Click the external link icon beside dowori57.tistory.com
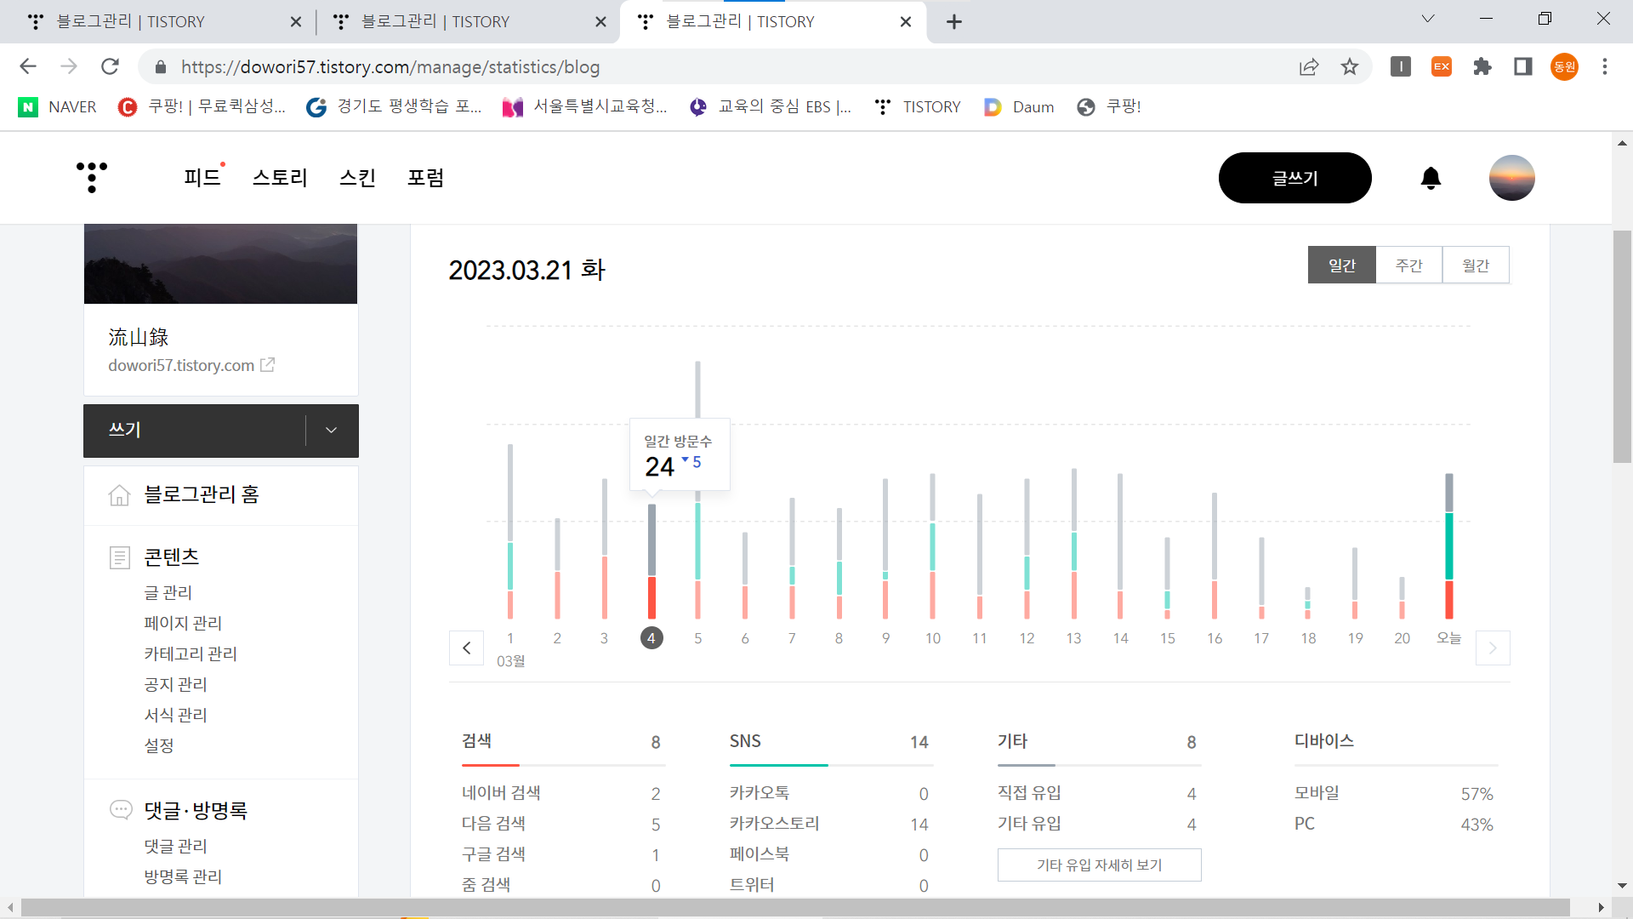 (267, 365)
